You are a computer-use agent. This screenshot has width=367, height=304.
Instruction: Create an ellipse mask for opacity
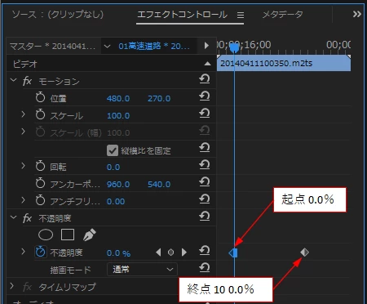click(x=46, y=235)
